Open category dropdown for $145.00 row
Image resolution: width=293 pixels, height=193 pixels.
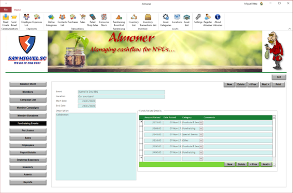(201, 135)
